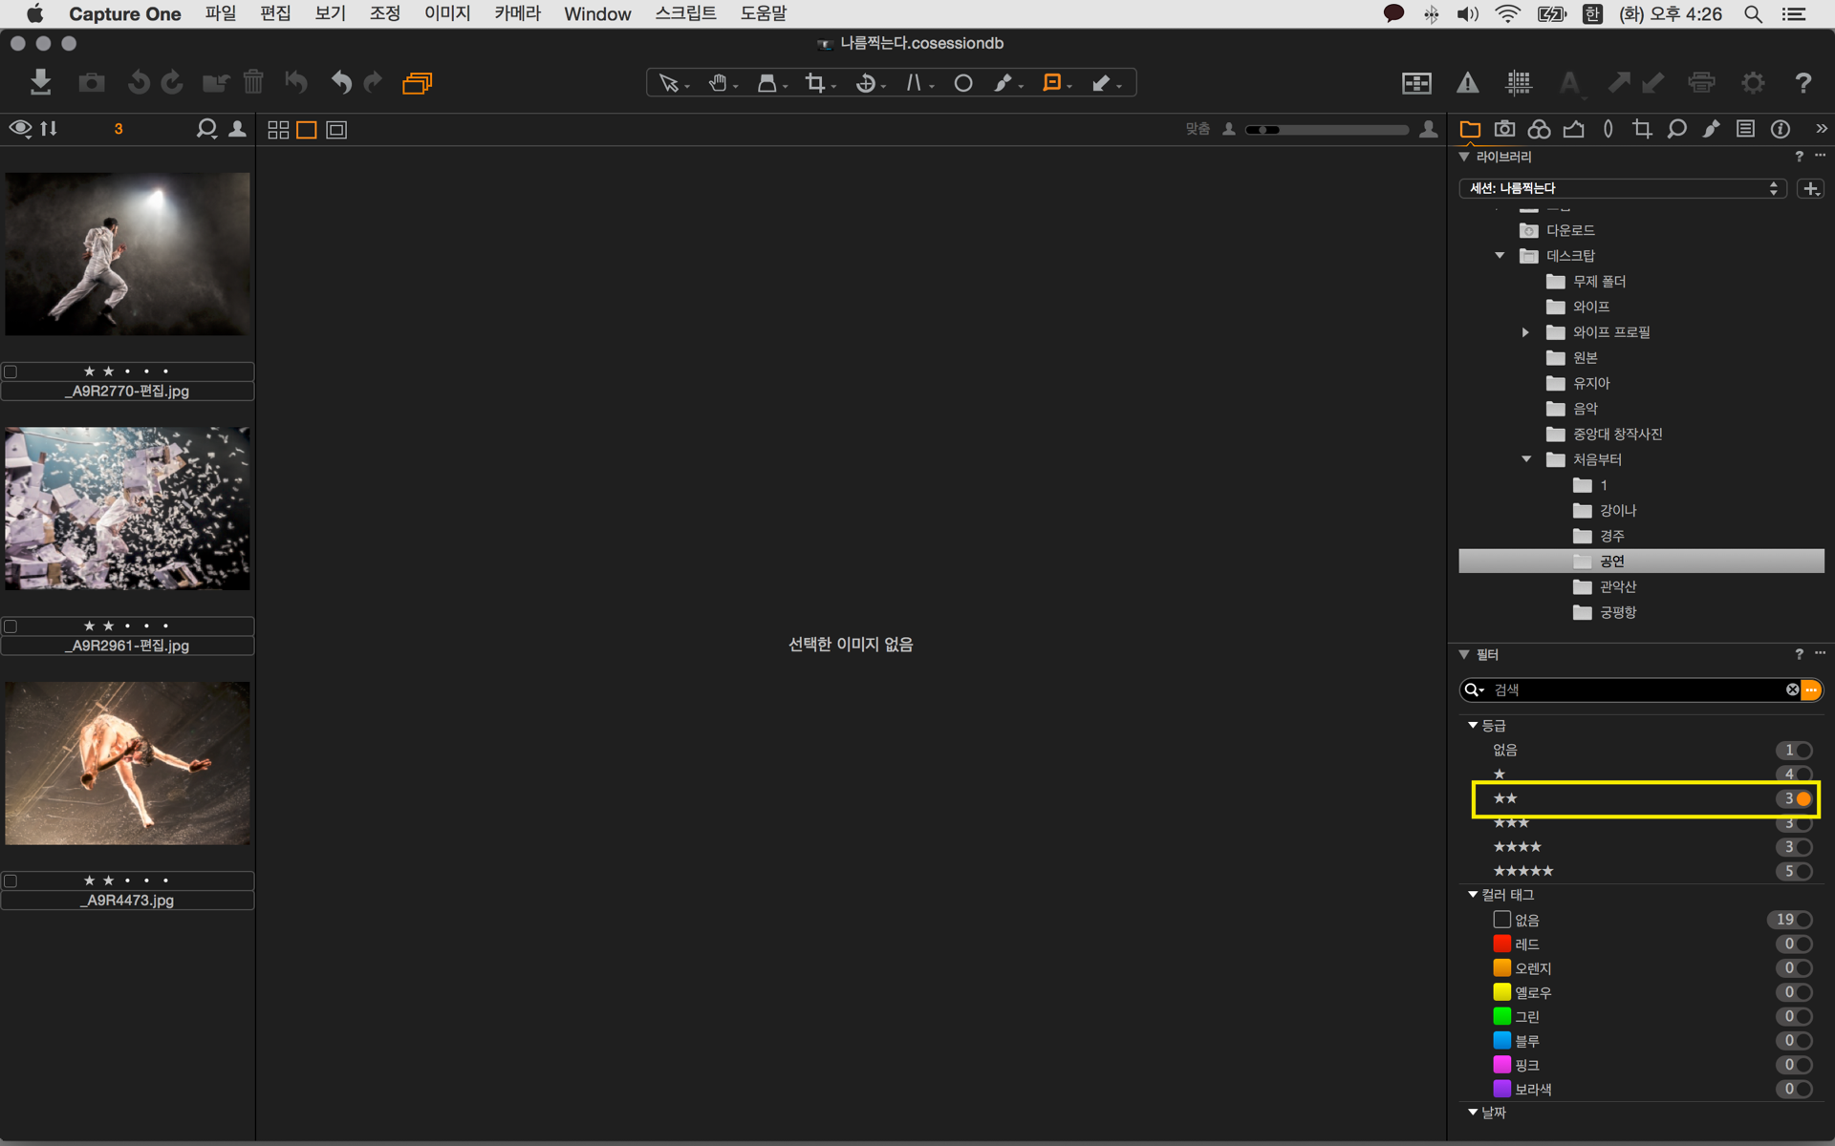Tick checkbox for _A9R2770-편집.jpg thumbnail

[11, 371]
